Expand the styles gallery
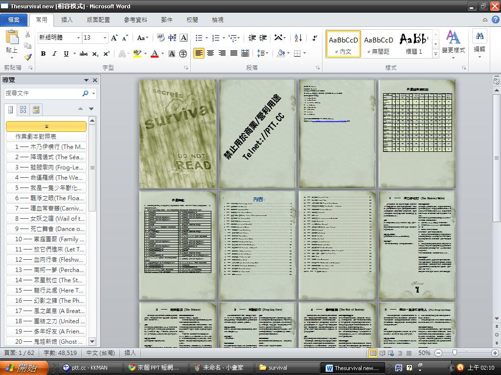501x375 pixels. pyautogui.click(x=435, y=54)
